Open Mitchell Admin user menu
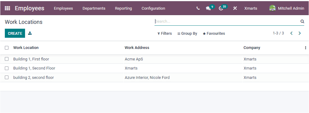Viewport: 309px width, 113px height. 287,8
